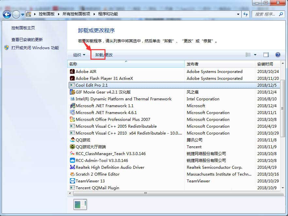The width and height of the screenshot is (288, 216).
Task: Click the TeamViewer 13 icon
Action: tap(72, 181)
